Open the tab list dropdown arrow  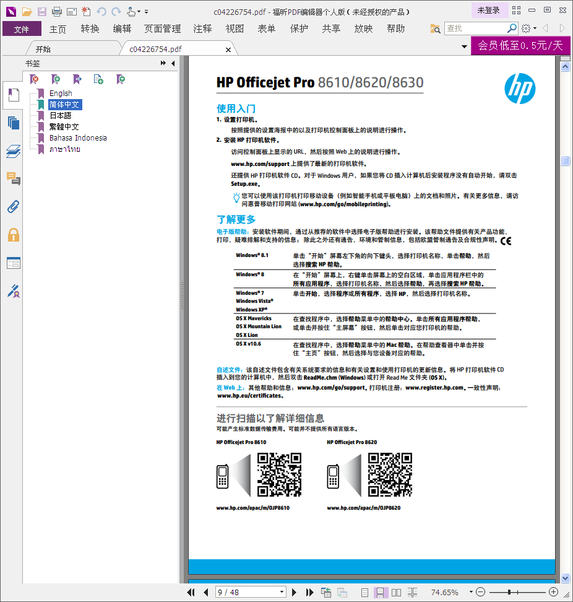(464, 46)
